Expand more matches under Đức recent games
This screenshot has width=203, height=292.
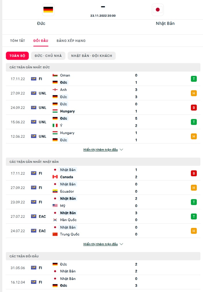click(x=101, y=150)
